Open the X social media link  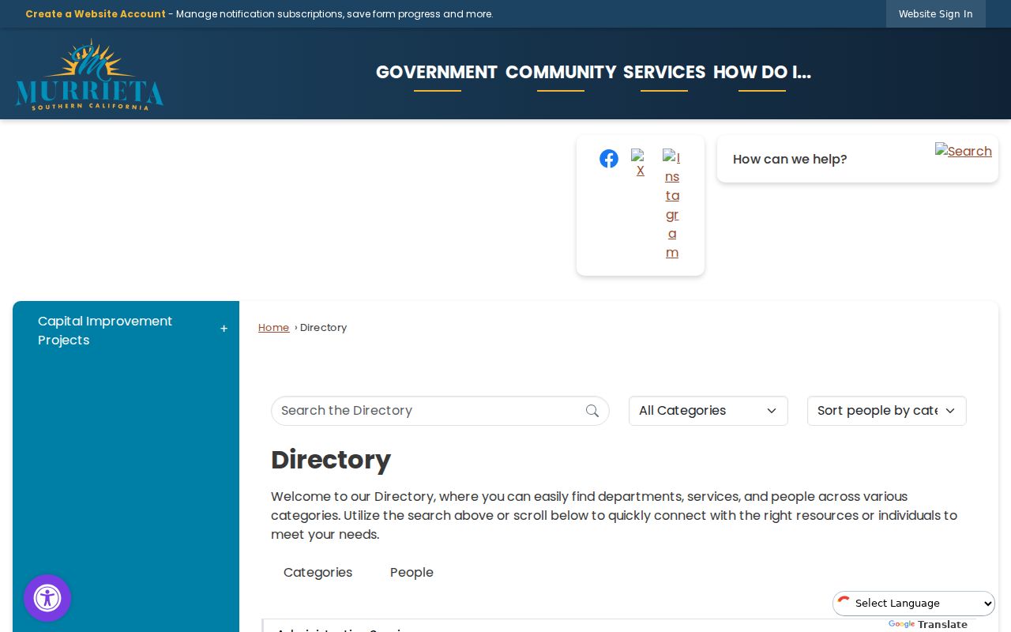640,164
